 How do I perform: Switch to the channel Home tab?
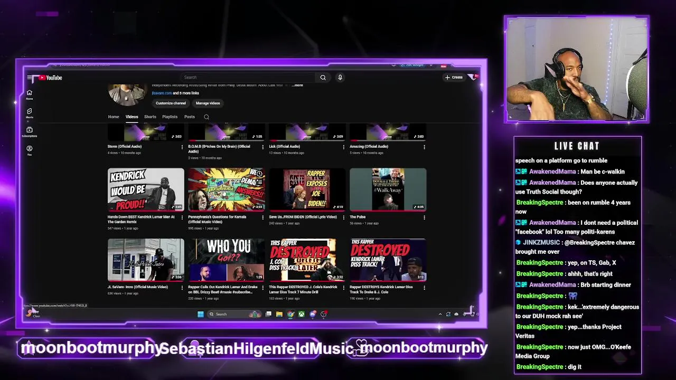tap(114, 117)
